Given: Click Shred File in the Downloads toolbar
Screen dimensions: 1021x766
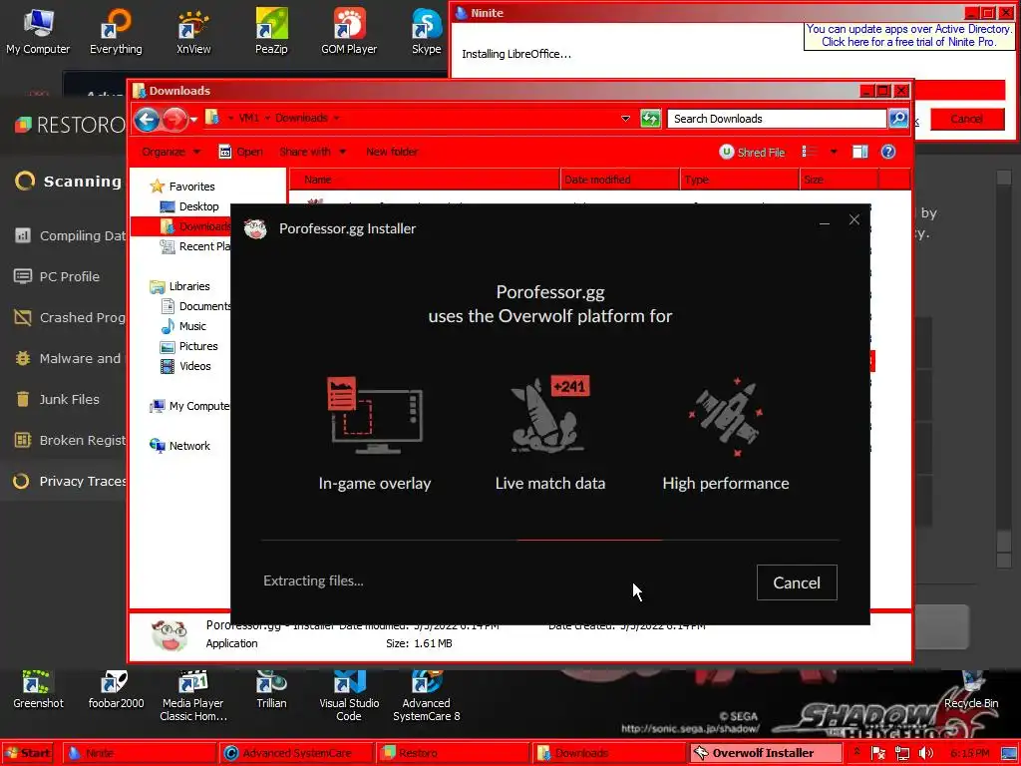Looking at the screenshot, I should [x=752, y=152].
